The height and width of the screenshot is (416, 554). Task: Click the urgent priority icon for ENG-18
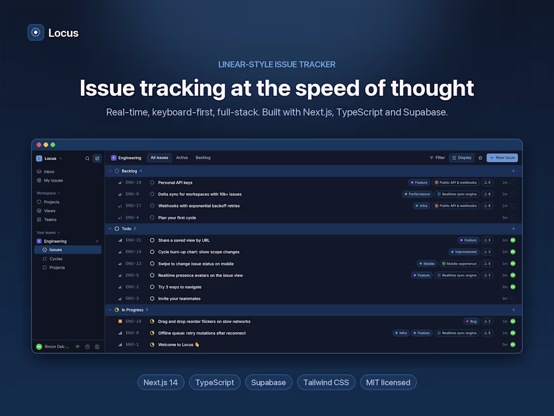tap(120, 322)
